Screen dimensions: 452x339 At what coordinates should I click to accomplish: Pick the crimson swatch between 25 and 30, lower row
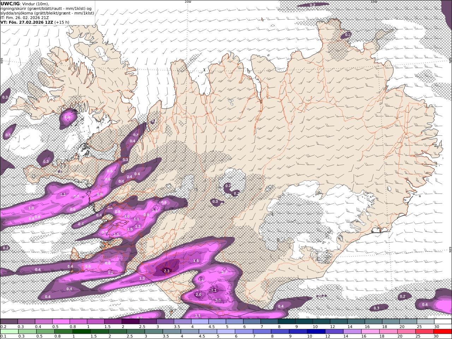point(424,332)
